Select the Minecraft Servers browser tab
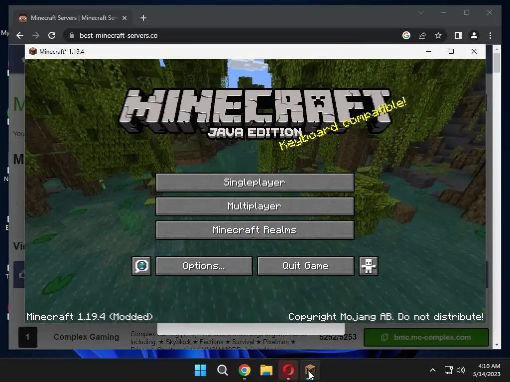Viewport: 510px width, 382px height. coord(73,18)
